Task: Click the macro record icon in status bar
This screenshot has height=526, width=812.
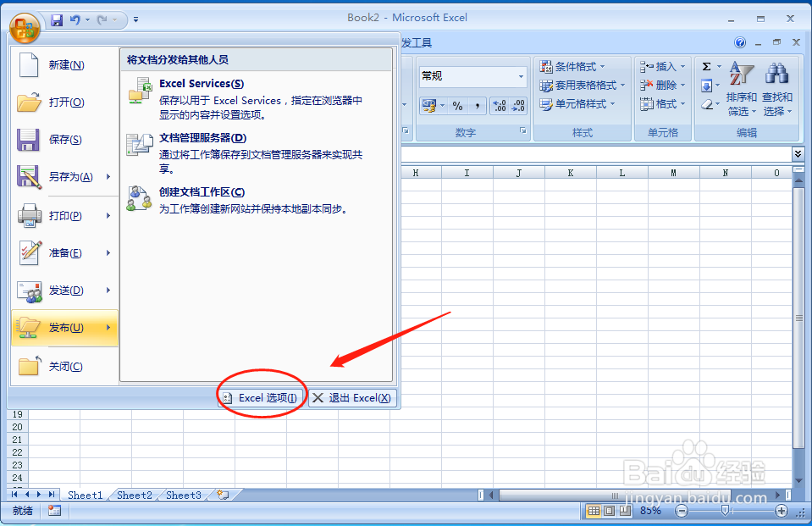Action: pyautogui.click(x=53, y=510)
